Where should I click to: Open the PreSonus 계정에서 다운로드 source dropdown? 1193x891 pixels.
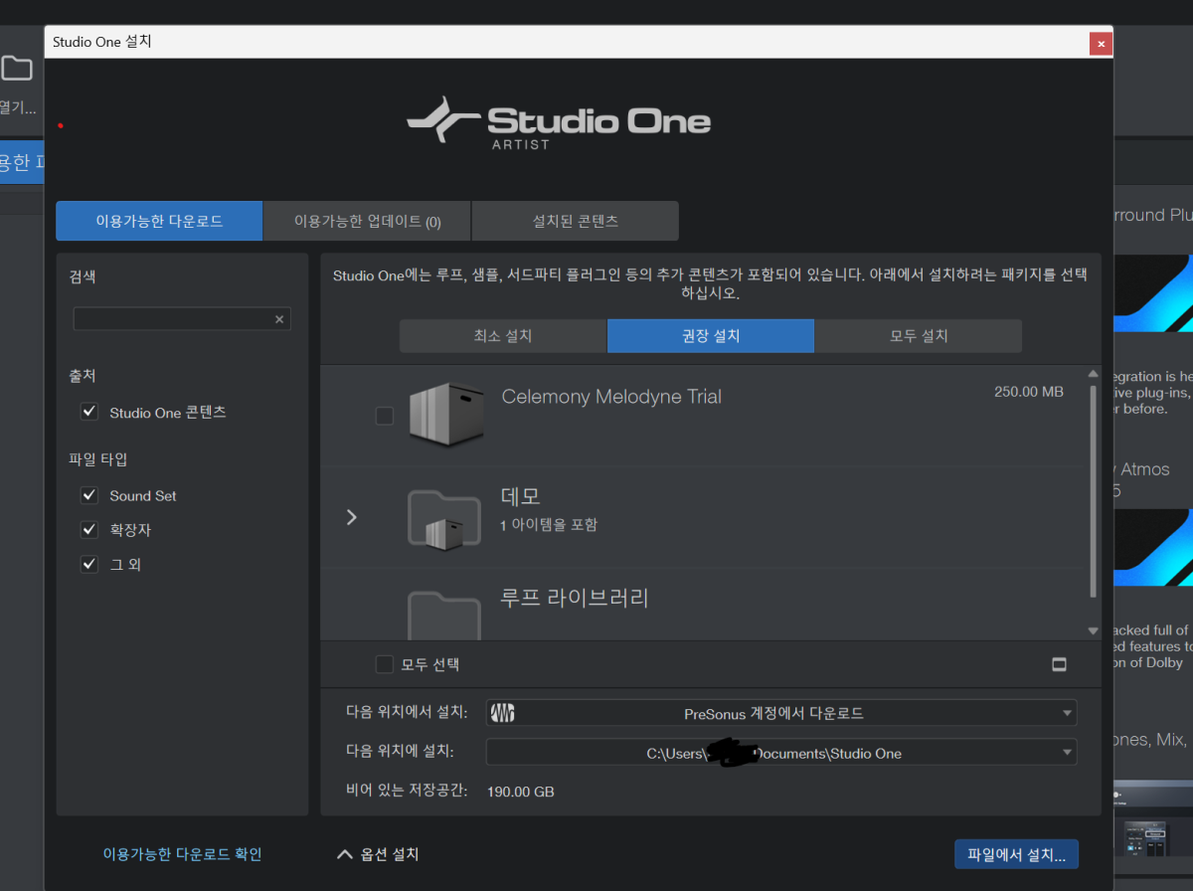point(780,713)
